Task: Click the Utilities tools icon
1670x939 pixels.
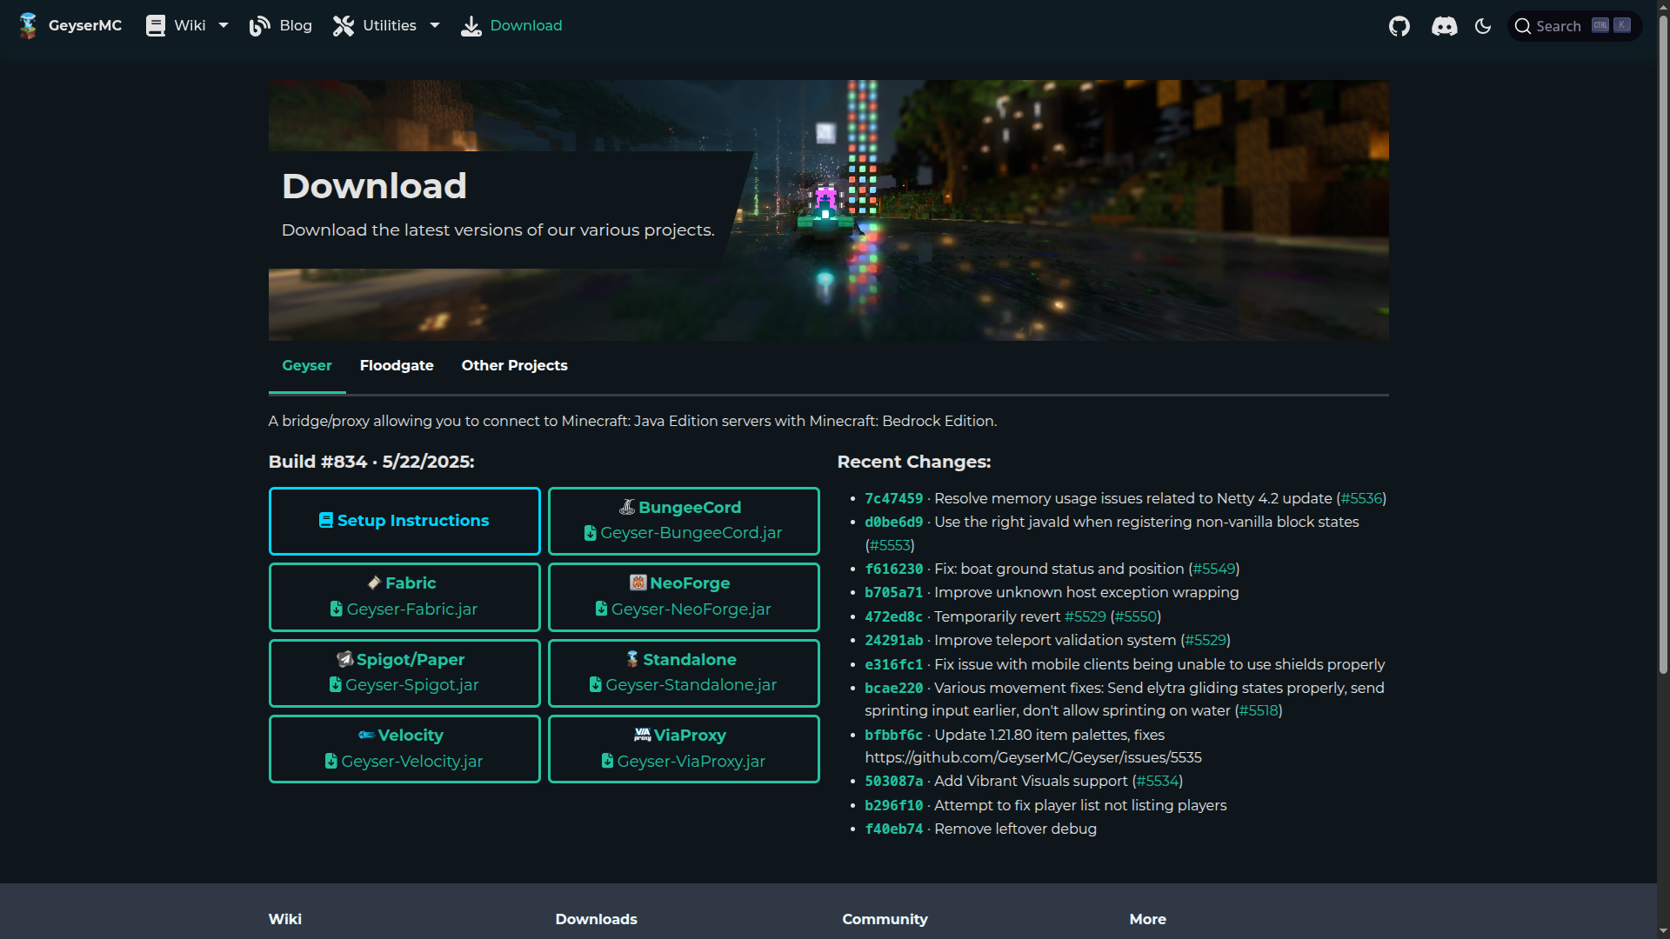Action: pos(344,26)
